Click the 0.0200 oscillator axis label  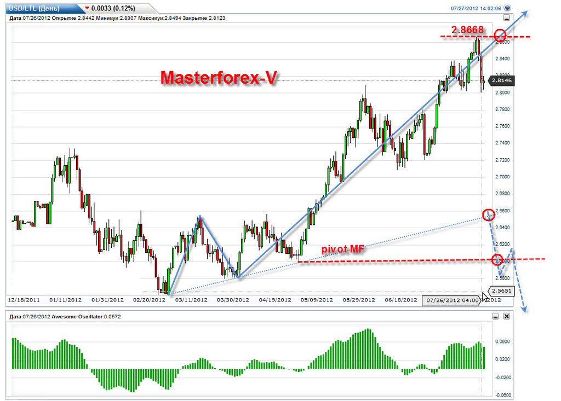tap(503, 359)
